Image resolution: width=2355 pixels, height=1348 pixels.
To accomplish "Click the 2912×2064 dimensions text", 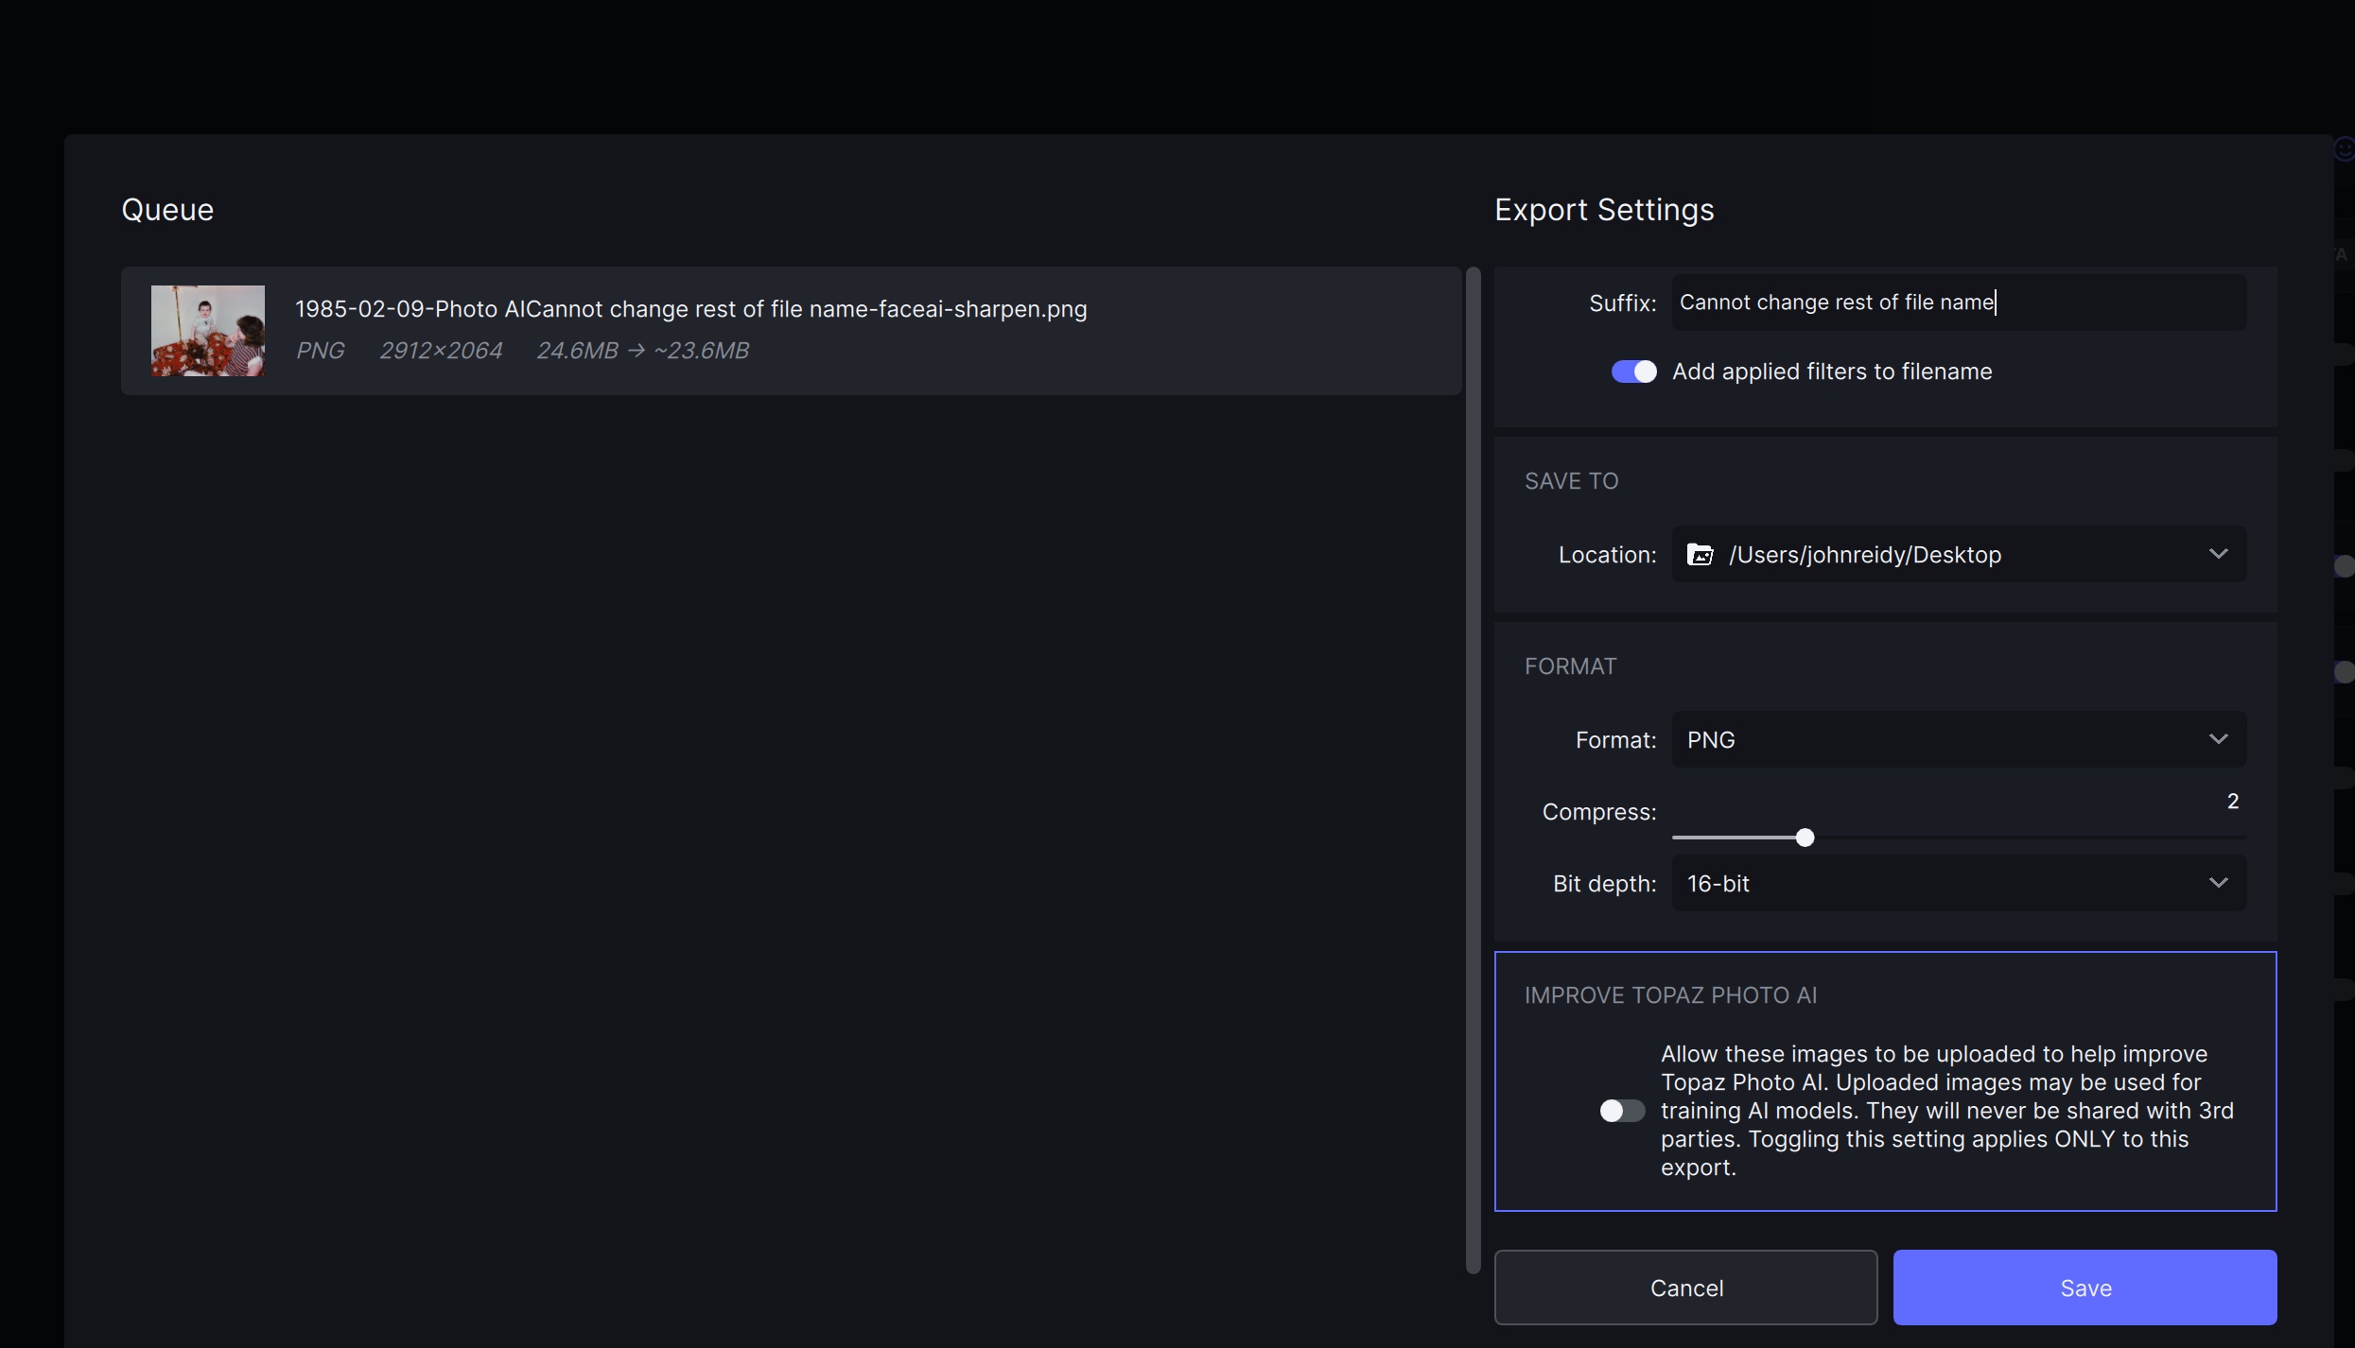I will click(x=441, y=351).
